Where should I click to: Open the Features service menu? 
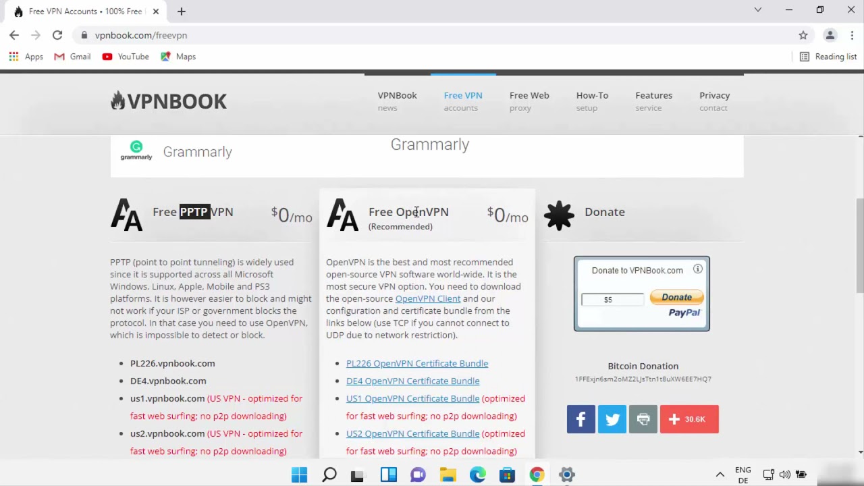[653, 101]
